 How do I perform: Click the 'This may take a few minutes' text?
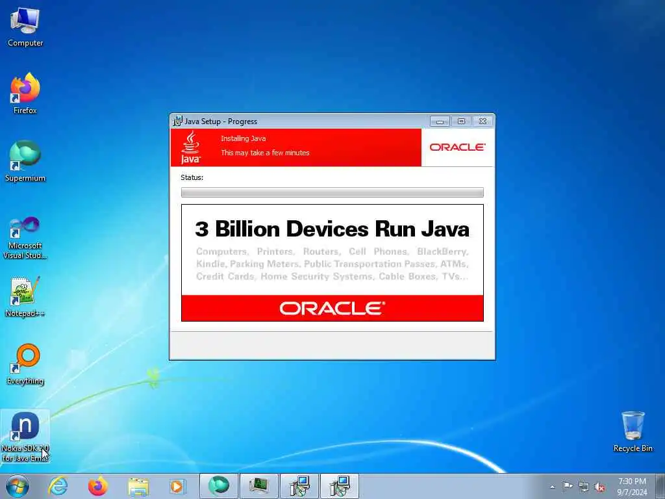265,153
